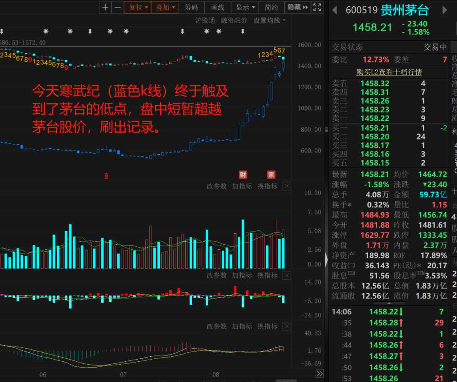Click the 委比 value 12.73%
This screenshot has width=457, height=382.
376,60
